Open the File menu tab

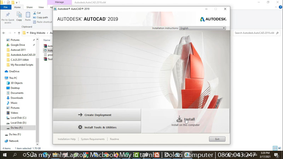click(6, 7)
